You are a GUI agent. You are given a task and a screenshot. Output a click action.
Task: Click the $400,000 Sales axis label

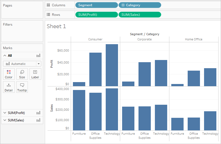pyautogui.click(x=62, y=89)
